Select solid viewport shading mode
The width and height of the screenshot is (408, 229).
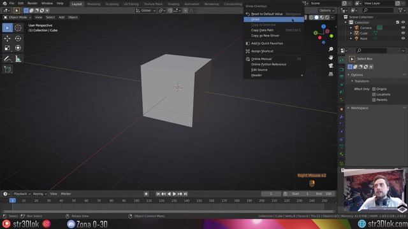click(x=316, y=17)
